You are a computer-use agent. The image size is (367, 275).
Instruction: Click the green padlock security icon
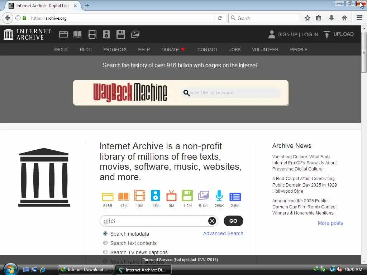[x=24, y=18]
